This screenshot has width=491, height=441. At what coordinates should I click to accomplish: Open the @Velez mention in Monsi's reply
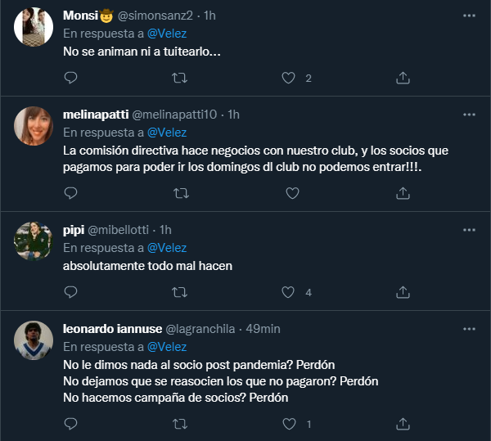click(167, 34)
